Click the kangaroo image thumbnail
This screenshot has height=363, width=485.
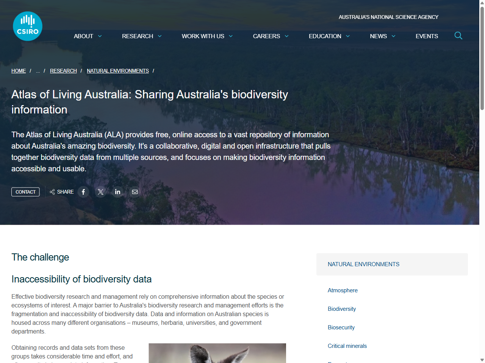pyautogui.click(x=217, y=353)
